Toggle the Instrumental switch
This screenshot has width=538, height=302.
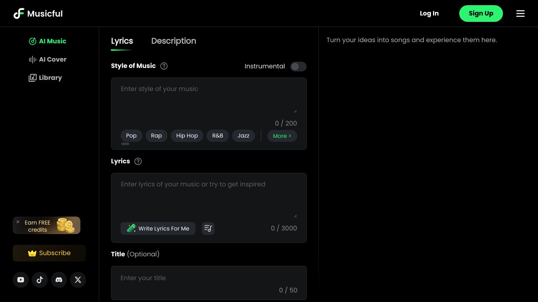click(x=298, y=66)
